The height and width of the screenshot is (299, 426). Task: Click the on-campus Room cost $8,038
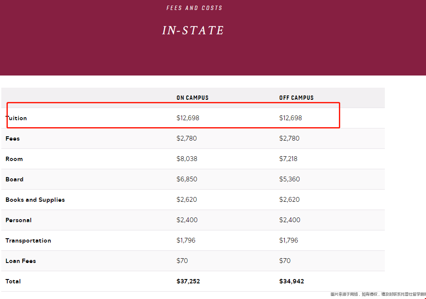(x=187, y=159)
